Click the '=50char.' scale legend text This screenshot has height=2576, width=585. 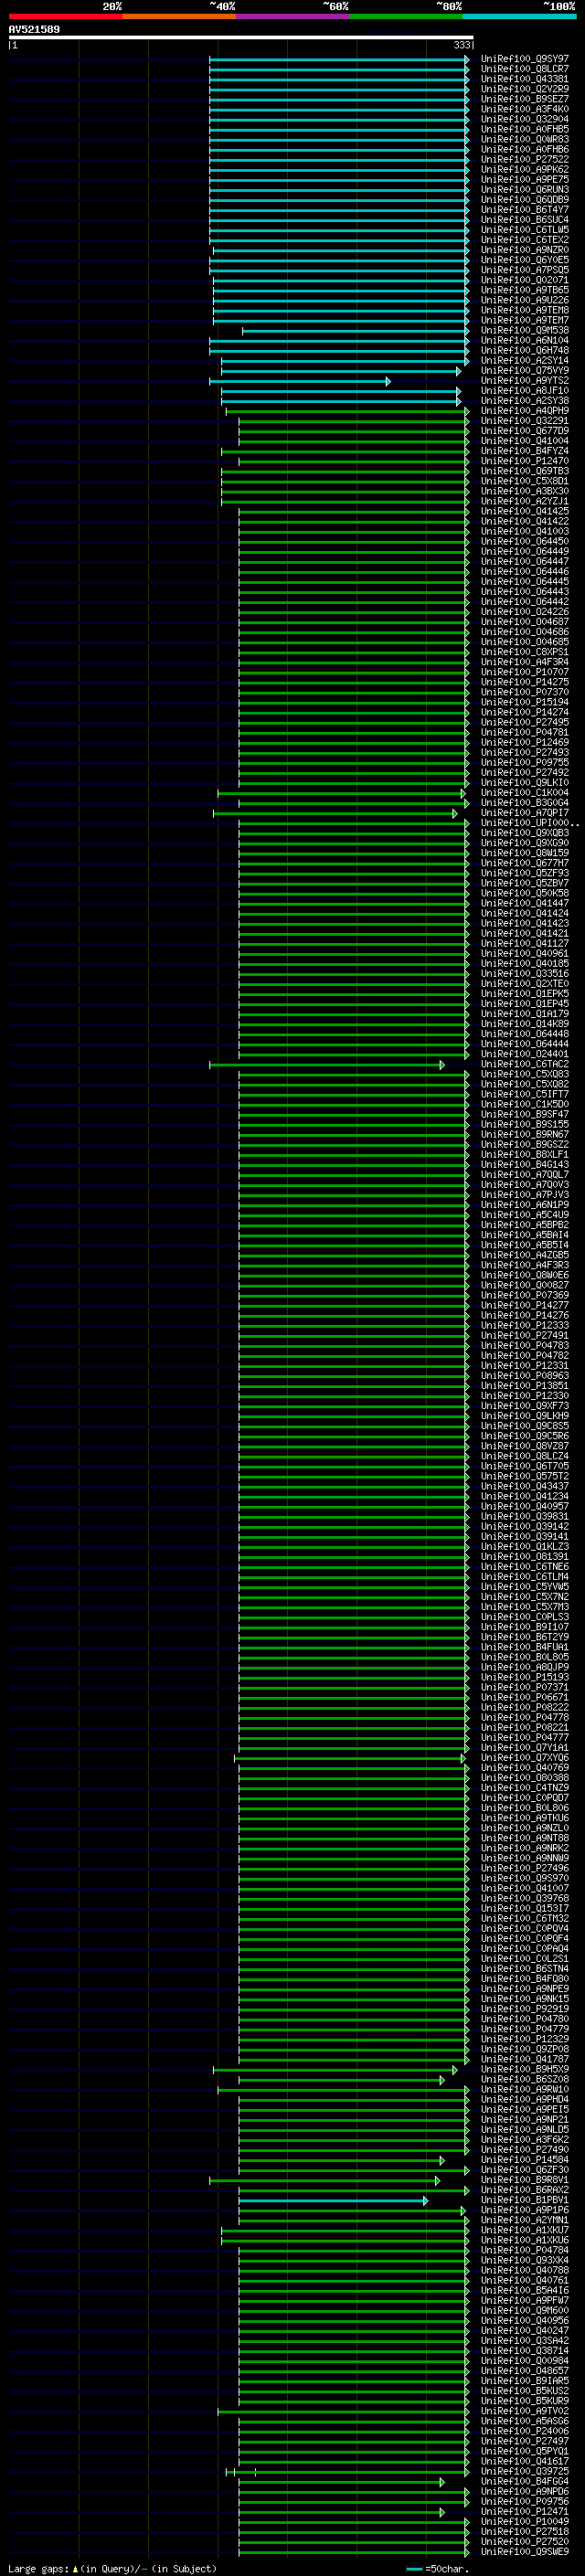[447, 2569]
